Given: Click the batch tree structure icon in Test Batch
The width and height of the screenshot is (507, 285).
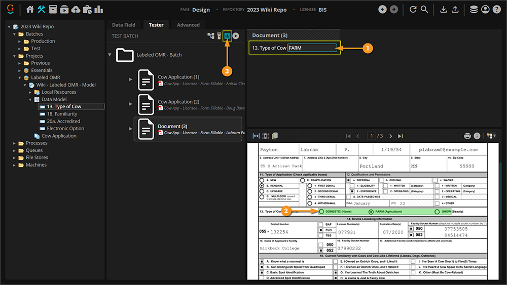Looking at the screenshot, I should [211, 36].
